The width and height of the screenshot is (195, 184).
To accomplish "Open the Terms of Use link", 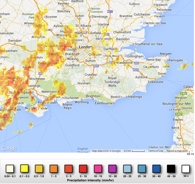I will click(x=156, y=151).
